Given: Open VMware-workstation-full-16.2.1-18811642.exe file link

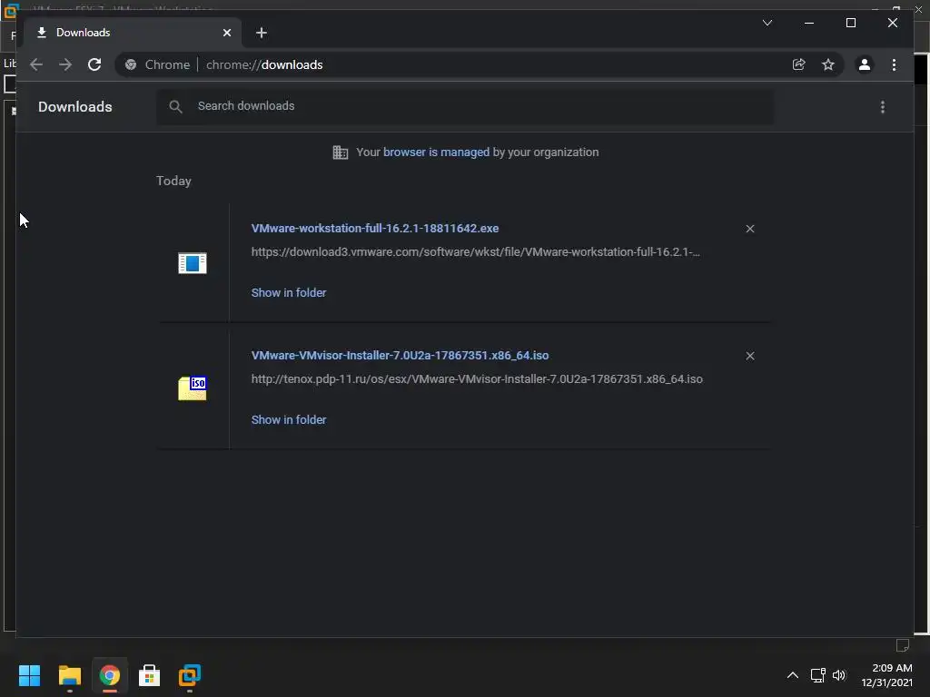Looking at the screenshot, I should pos(375,228).
